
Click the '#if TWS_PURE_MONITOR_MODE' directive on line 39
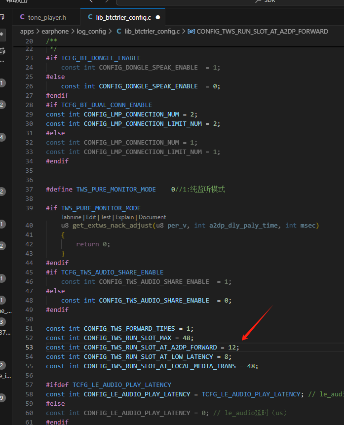93,208
